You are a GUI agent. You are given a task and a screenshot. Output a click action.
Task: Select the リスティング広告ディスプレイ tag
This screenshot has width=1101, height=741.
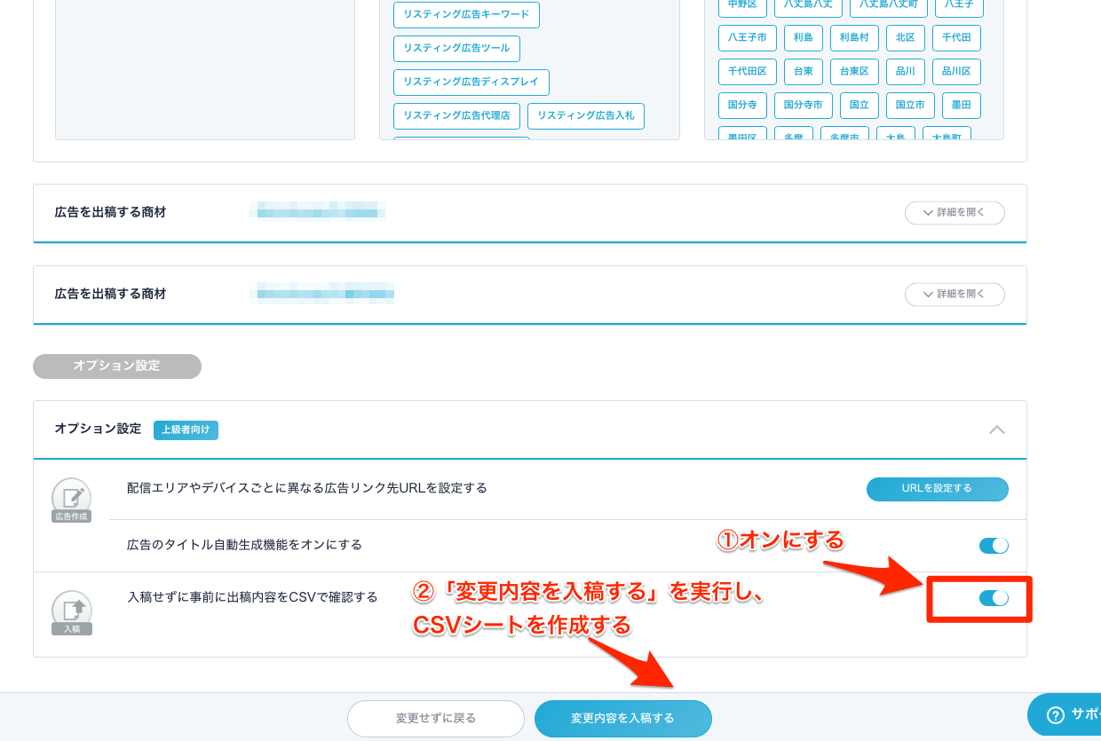pyautogui.click(x=471, y=82)
